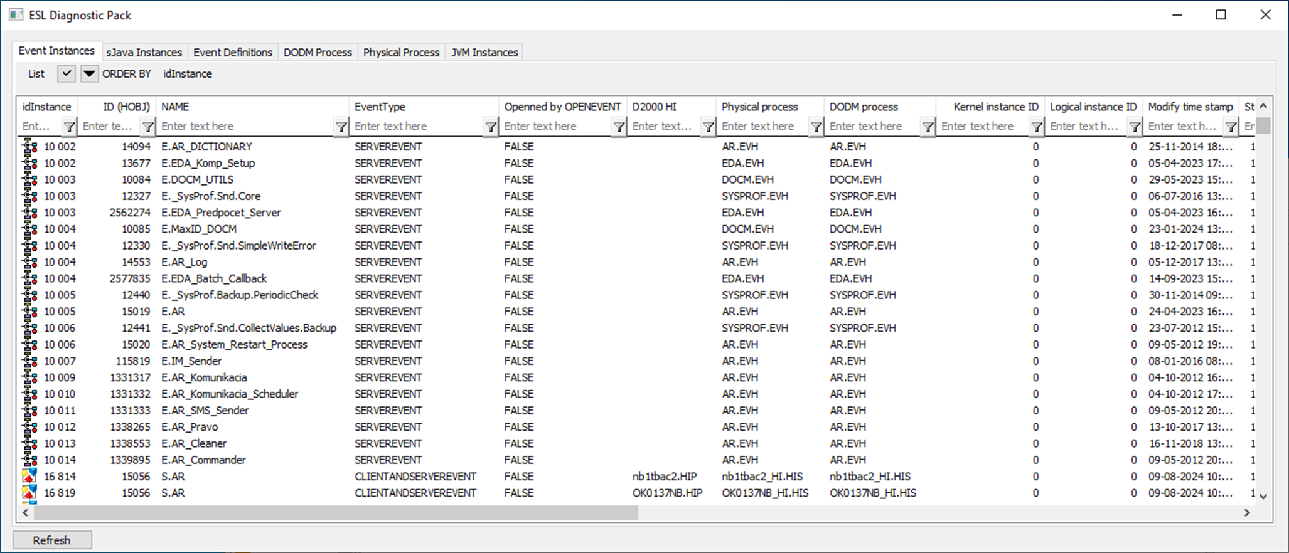Open the filter icon for NAME column

click(x=341, y=127)
